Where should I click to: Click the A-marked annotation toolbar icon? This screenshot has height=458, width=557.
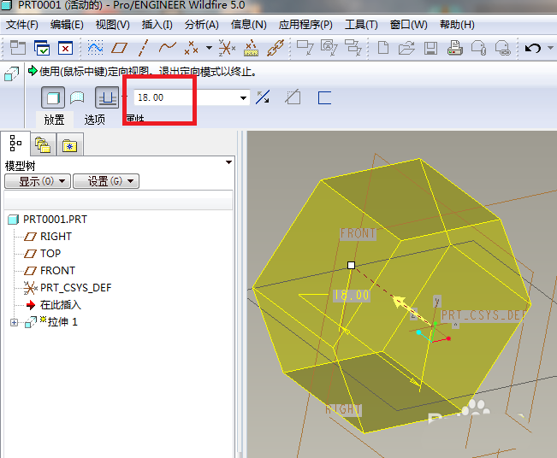(x=329, y=48)
